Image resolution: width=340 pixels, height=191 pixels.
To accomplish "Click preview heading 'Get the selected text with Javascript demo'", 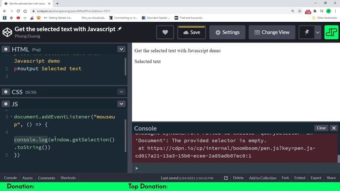I will tap(177, 51).
